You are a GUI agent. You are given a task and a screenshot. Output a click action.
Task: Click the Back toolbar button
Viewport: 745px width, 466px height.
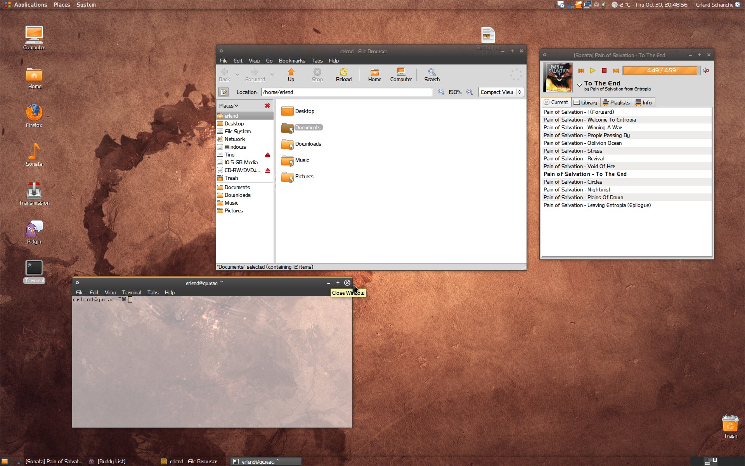point(224,75)
